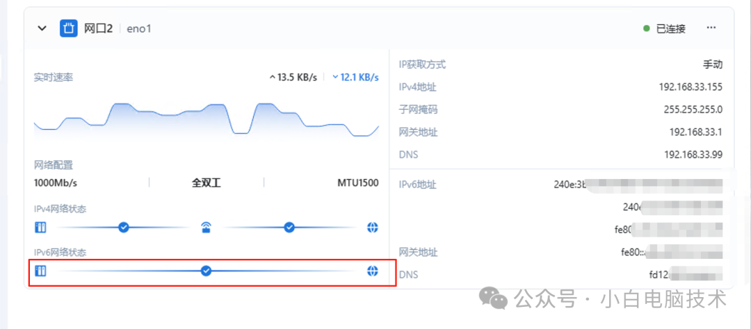Click the download speed arrow at 12.1 KB/s
The image size is (751, 329).
335,78
